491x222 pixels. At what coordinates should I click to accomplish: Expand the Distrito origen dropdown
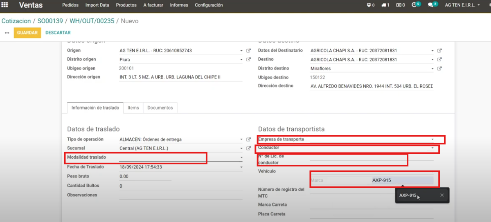pyautogui.click(x=241, y=60)
